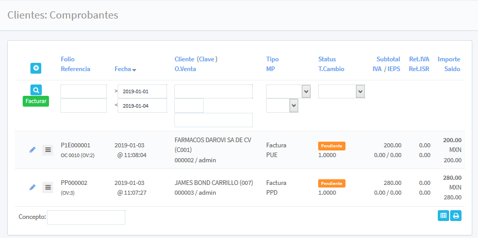
Task: Click the magnifier search icon button
Action: [36, 90]
